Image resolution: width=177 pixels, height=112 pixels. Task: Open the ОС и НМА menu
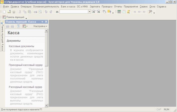click(x=82, y=7)
